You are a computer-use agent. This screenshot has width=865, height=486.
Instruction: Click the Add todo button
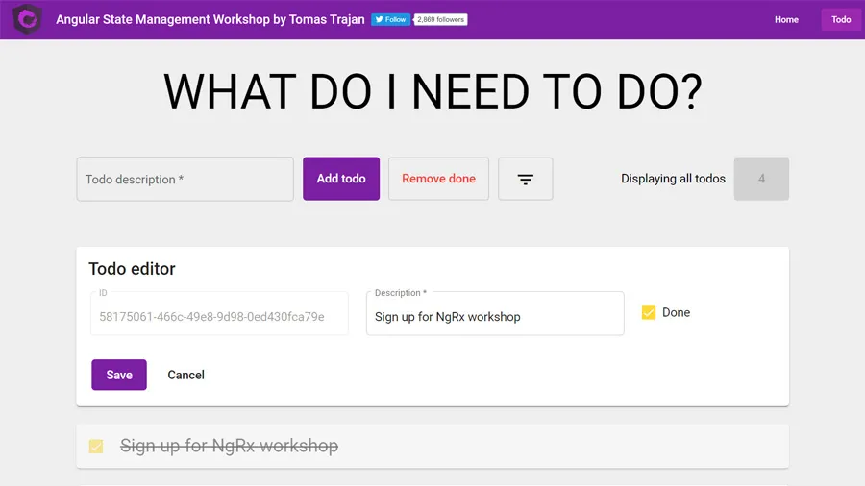tap(341, 179)
